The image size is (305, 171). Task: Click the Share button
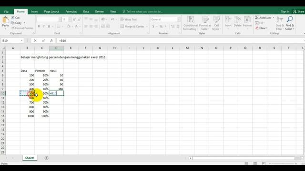point(299,11)
